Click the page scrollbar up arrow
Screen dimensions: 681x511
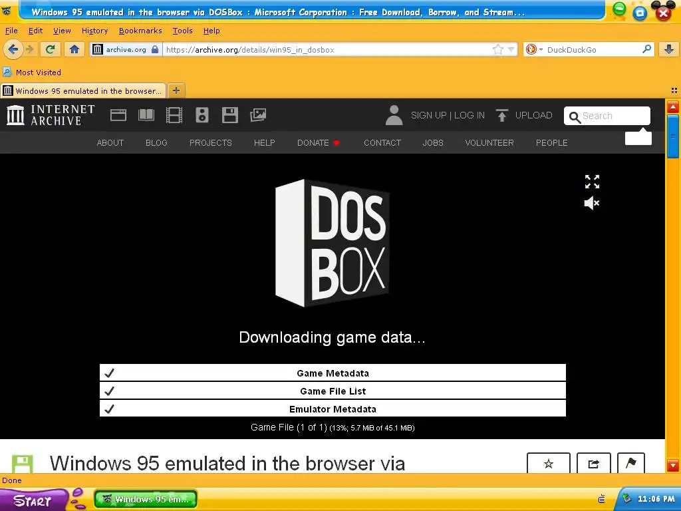click(x=673, y=106)
